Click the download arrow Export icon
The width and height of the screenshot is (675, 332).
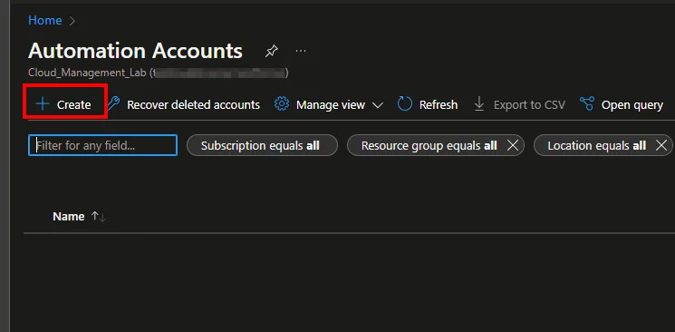[x=479, y=104]
